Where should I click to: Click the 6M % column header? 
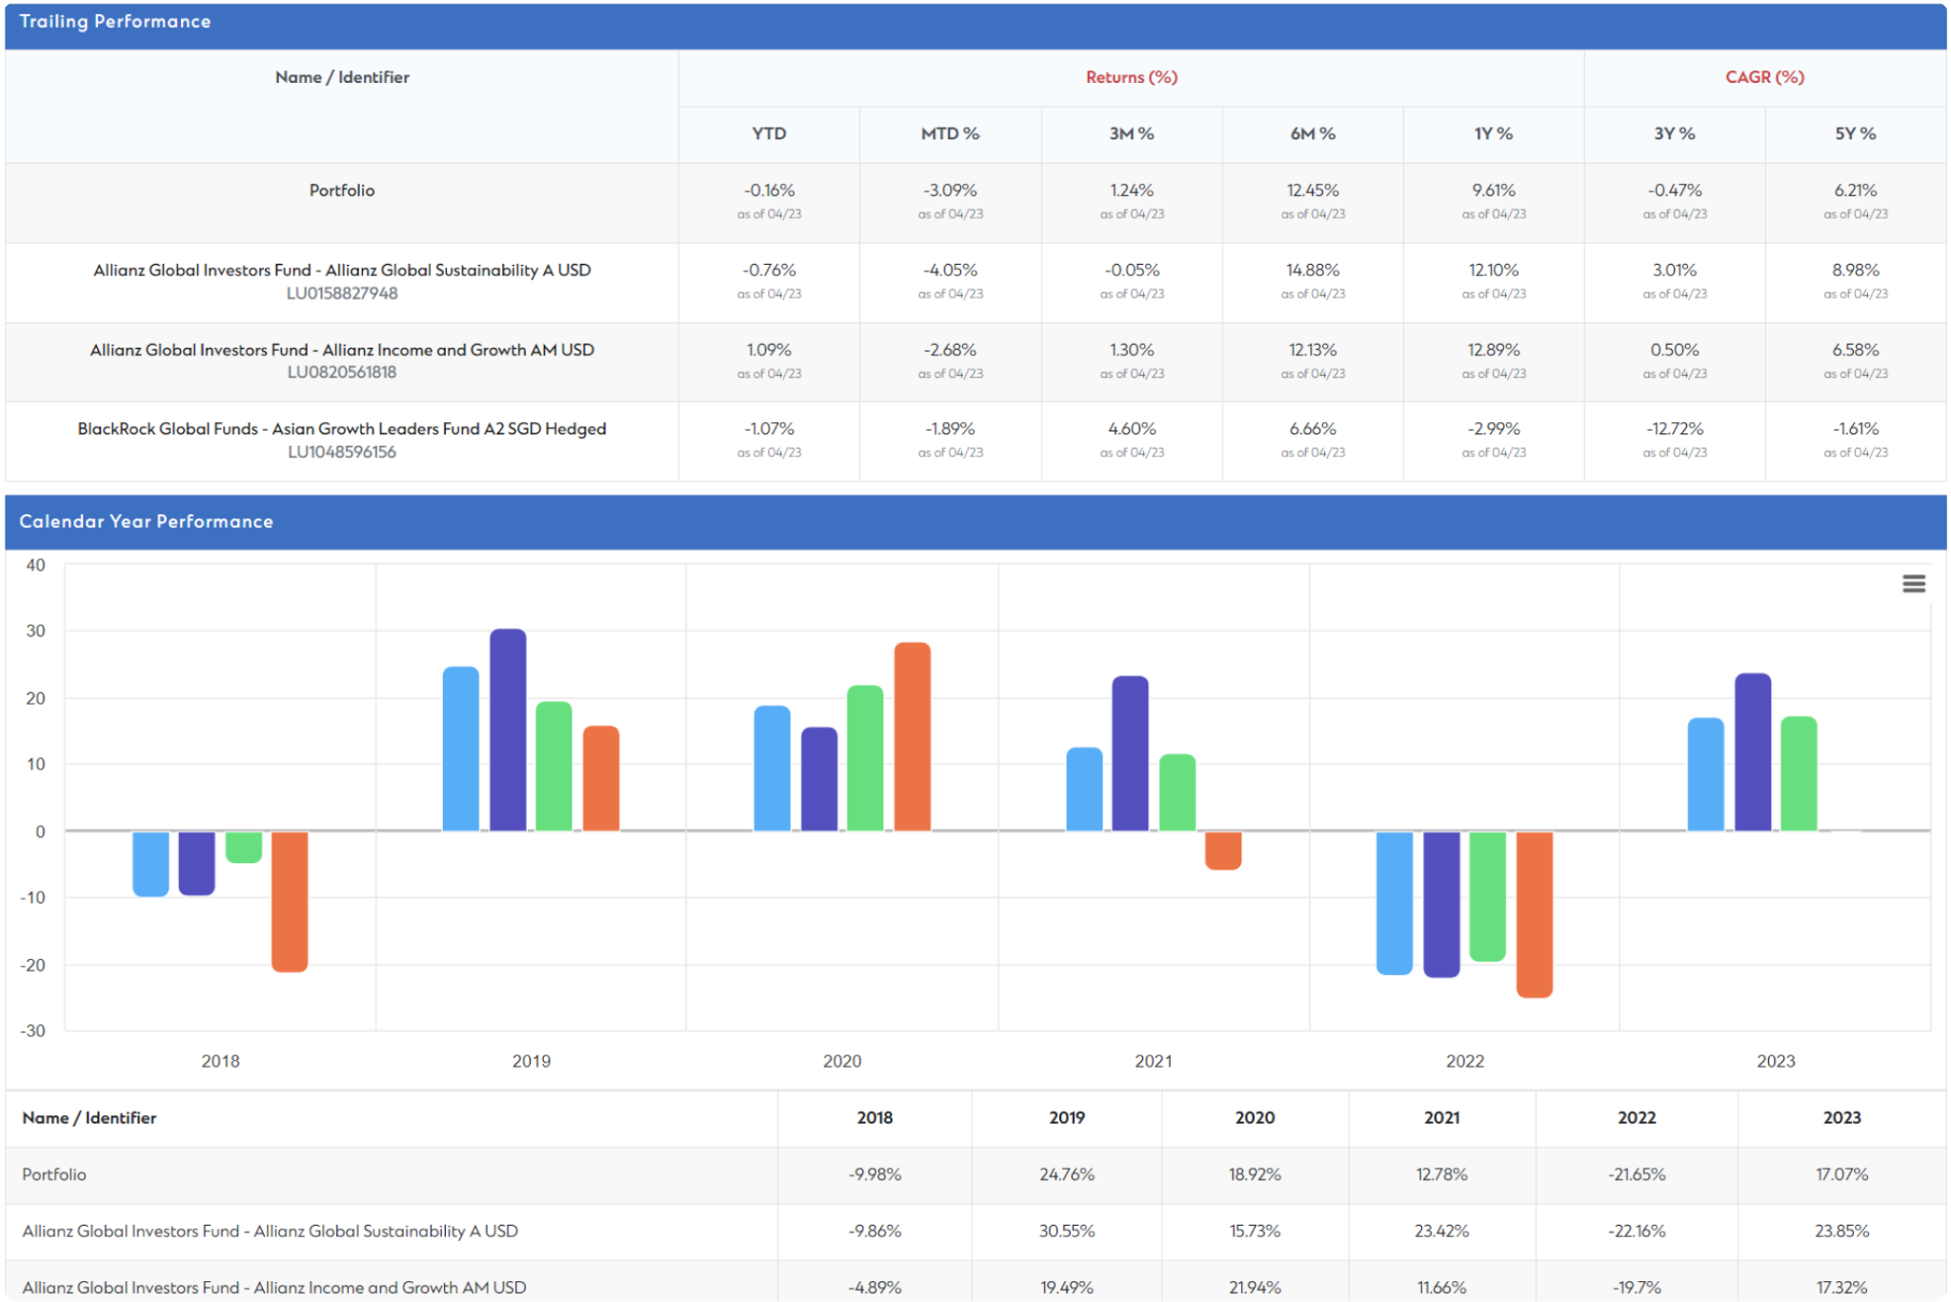1313,133
